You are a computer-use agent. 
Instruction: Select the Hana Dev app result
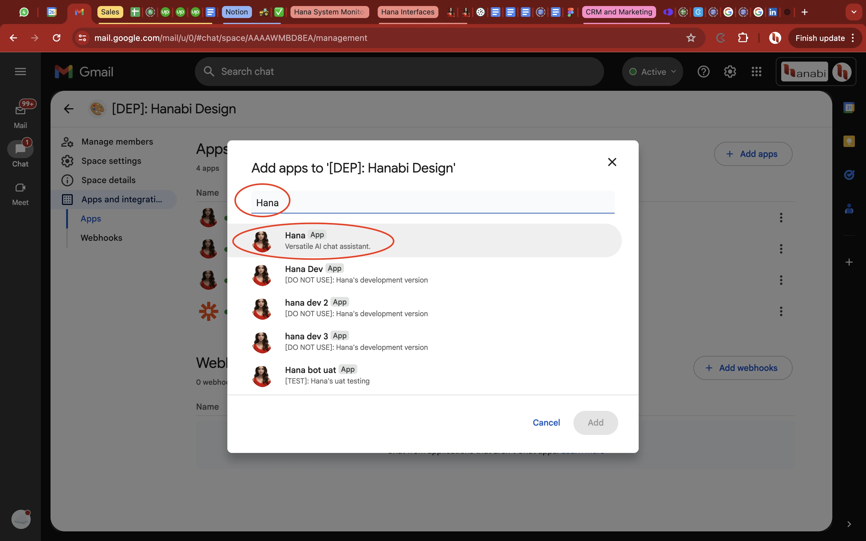(424, 274)
